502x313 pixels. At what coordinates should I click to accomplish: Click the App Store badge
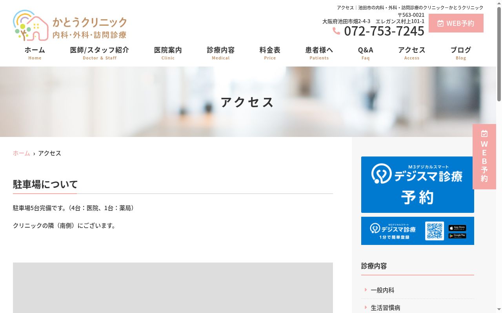pyautogui.click(x=457, y=228)
